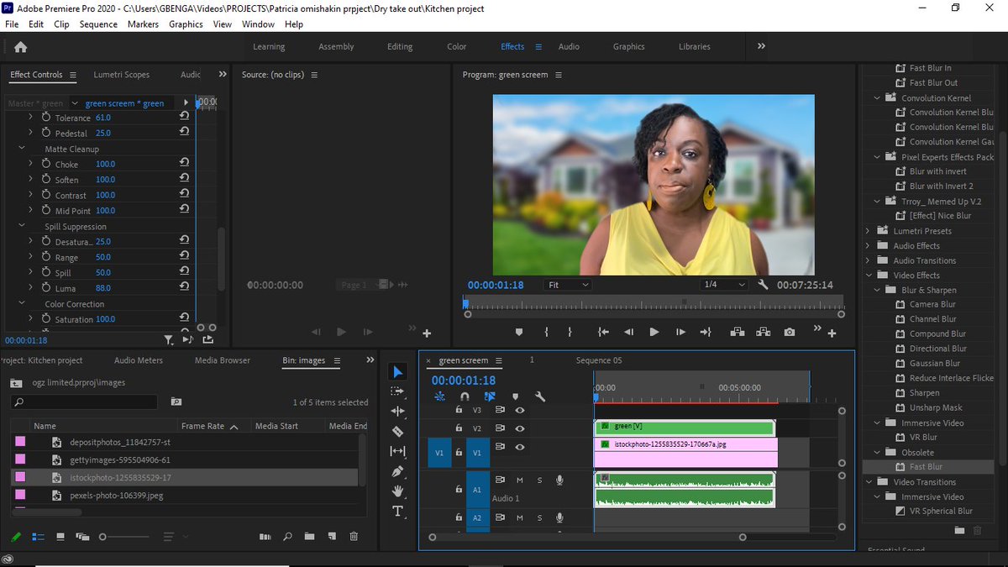Image resolution: width=1008 pixels, height=567 pixels.
Task: Click the Home icon
Action: (21, 47)
